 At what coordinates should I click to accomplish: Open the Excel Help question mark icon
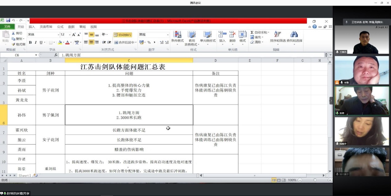pos(315,27)
